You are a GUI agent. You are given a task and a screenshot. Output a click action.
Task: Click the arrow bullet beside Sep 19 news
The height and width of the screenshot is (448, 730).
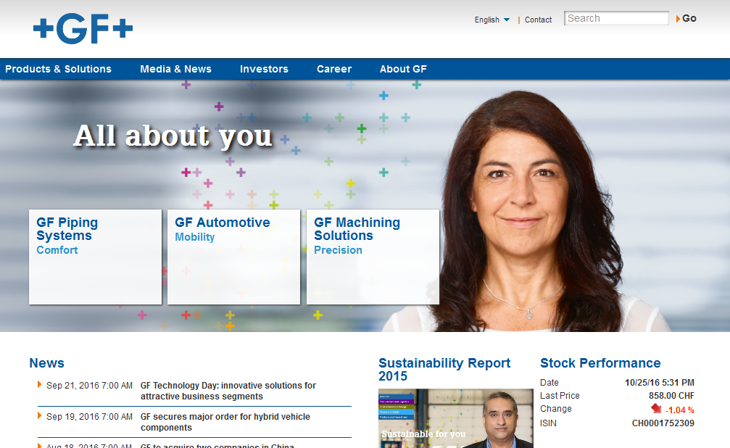coord(40,415)
